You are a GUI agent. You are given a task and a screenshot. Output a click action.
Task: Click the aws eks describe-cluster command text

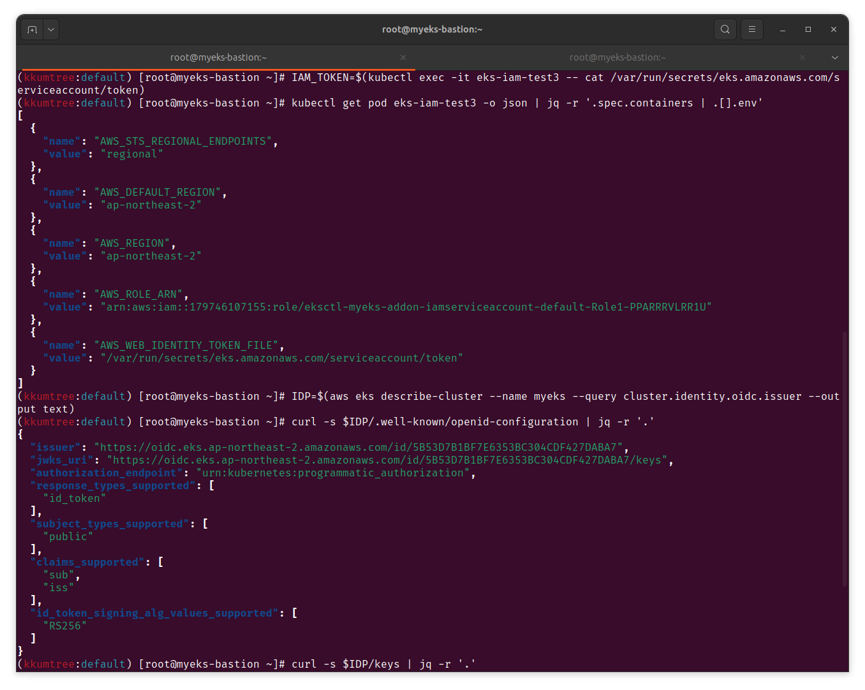click(429, 403)
